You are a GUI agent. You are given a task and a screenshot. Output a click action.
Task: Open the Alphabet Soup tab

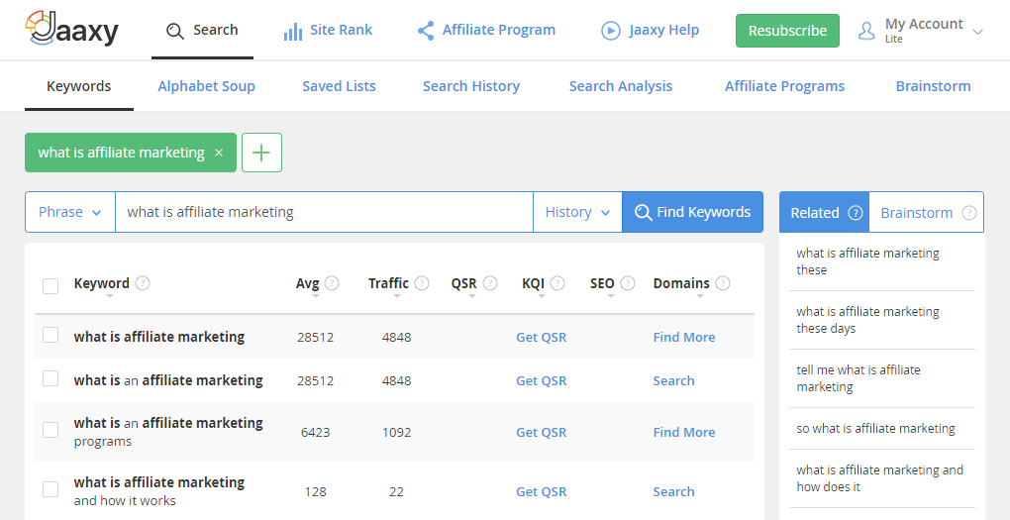(206, 86)
